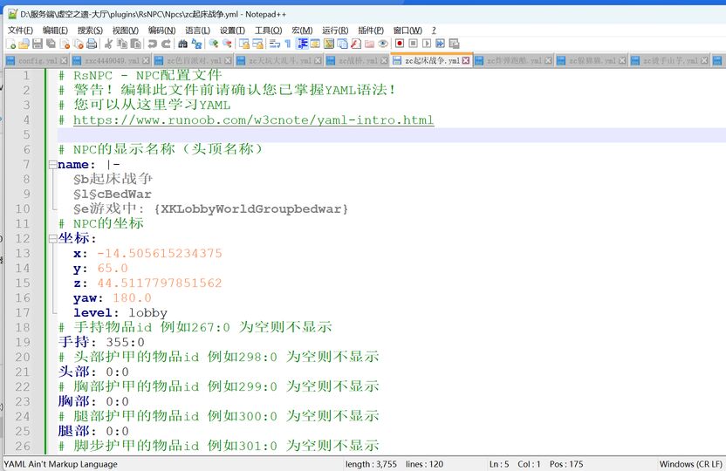Click the Cut scissors icon
Viewport: 726px width, 471px height.
108,44
